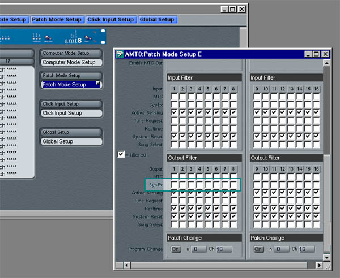Click the Patch Change Ch 16 field for inputs 1-8
Viewport: 340px width, 278px height.
pyautogui.click(x=224, y=249)
